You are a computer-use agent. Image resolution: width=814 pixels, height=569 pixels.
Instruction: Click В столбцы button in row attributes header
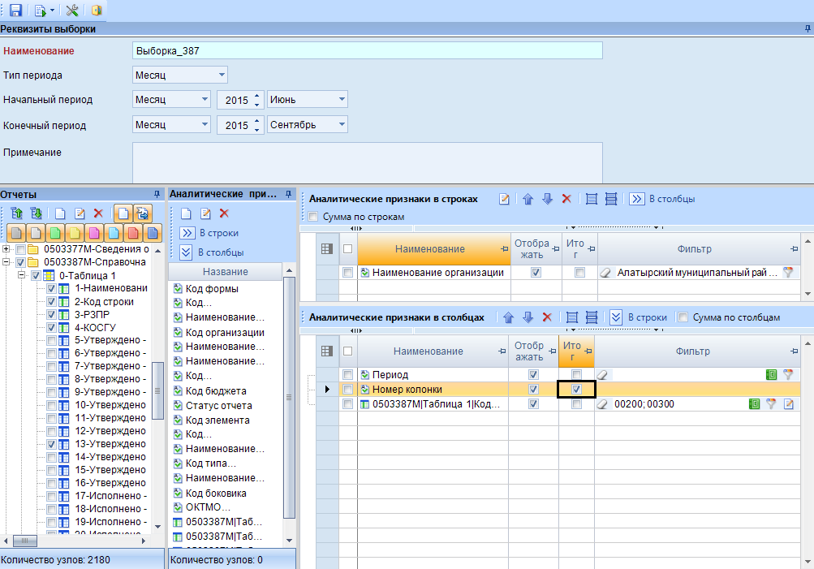click(662, 199)
